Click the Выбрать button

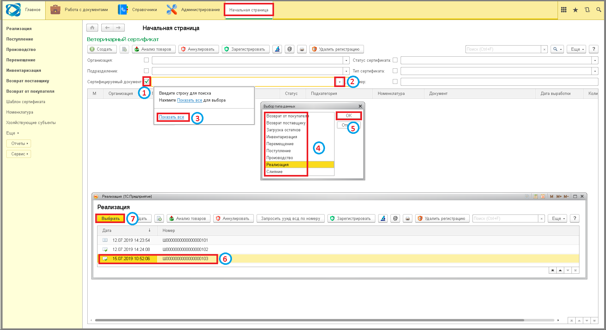click(x=110, y=219)
